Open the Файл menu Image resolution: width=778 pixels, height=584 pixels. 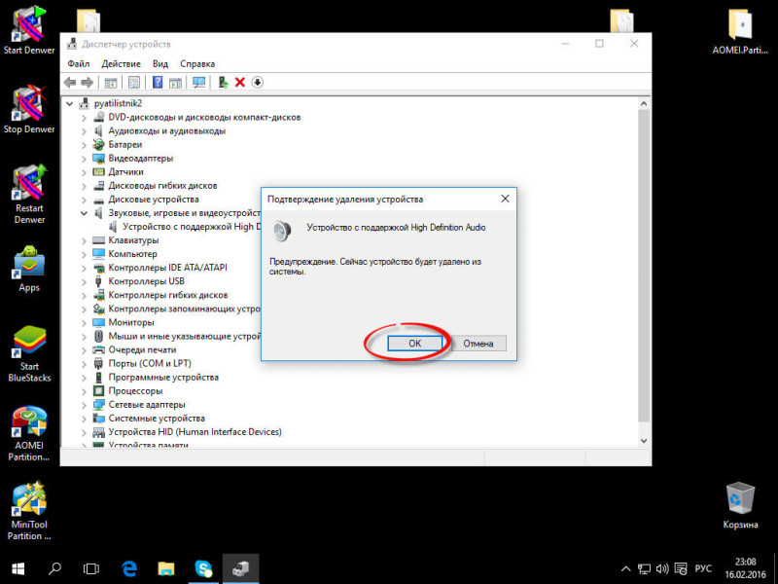(x=79, y=63)
